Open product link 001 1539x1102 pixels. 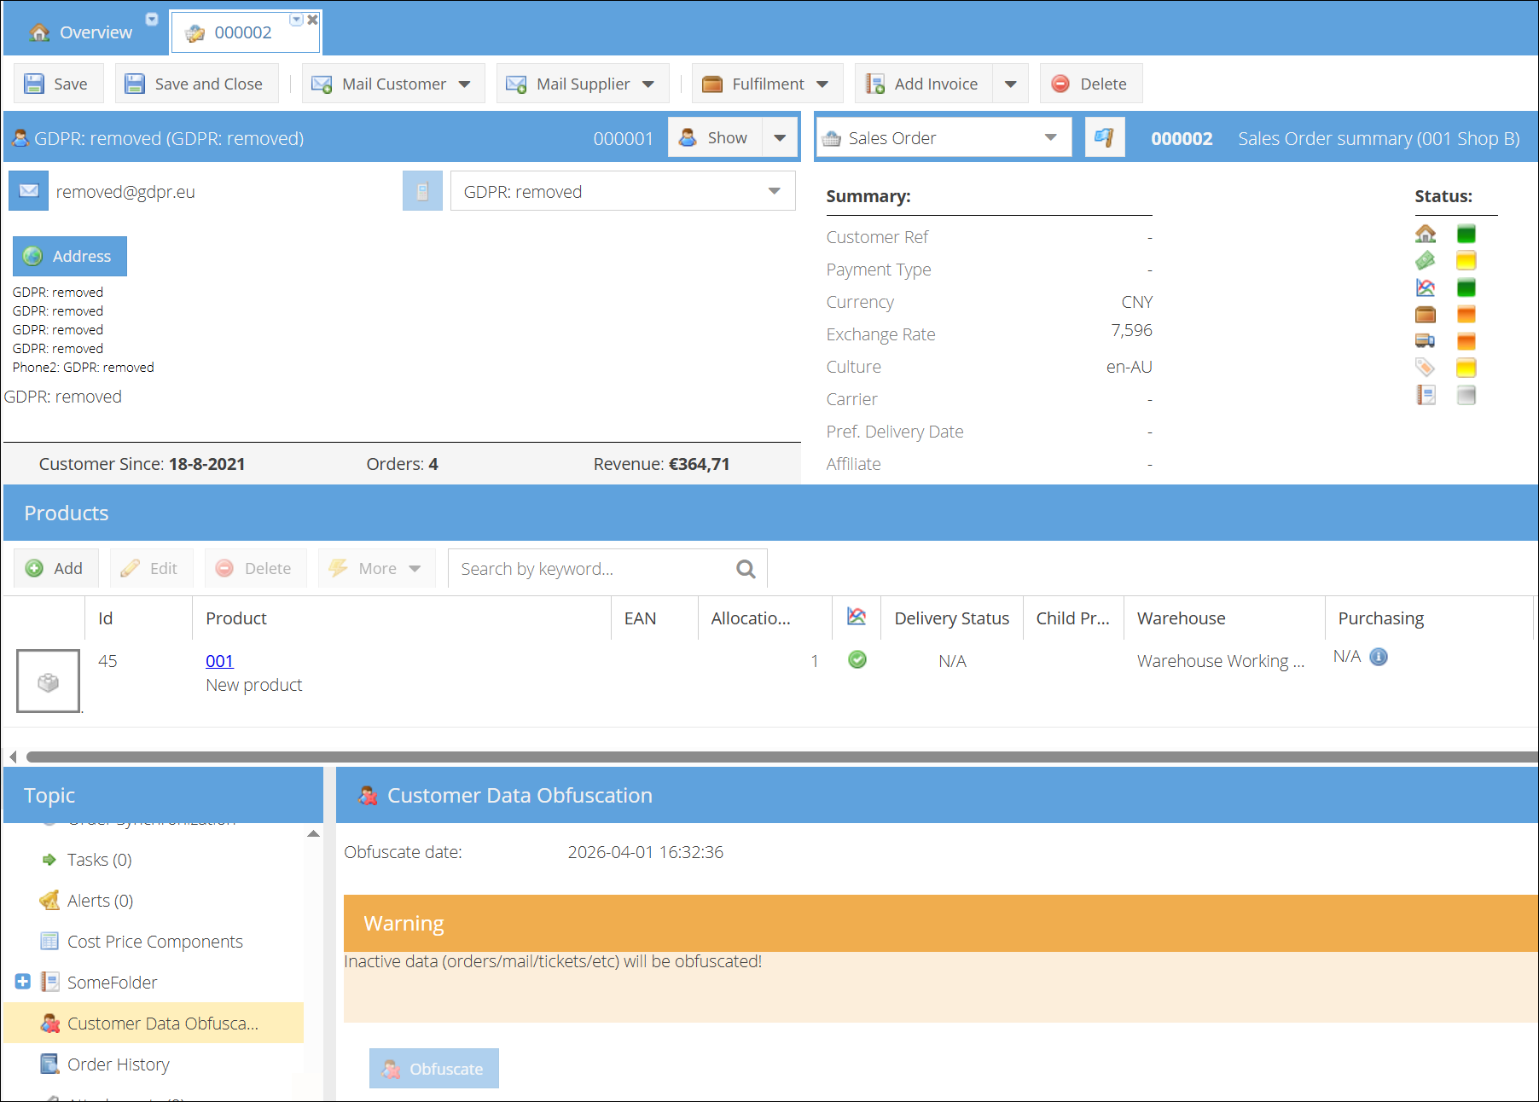[x=219, y=661]
